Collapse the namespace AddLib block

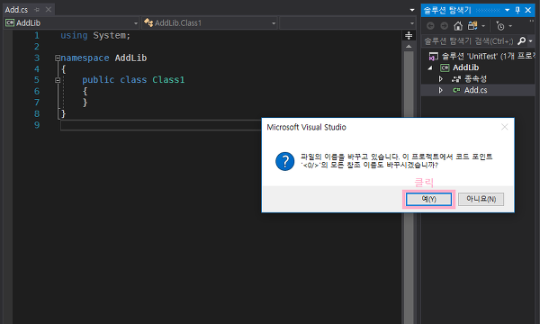click(58, 58)
